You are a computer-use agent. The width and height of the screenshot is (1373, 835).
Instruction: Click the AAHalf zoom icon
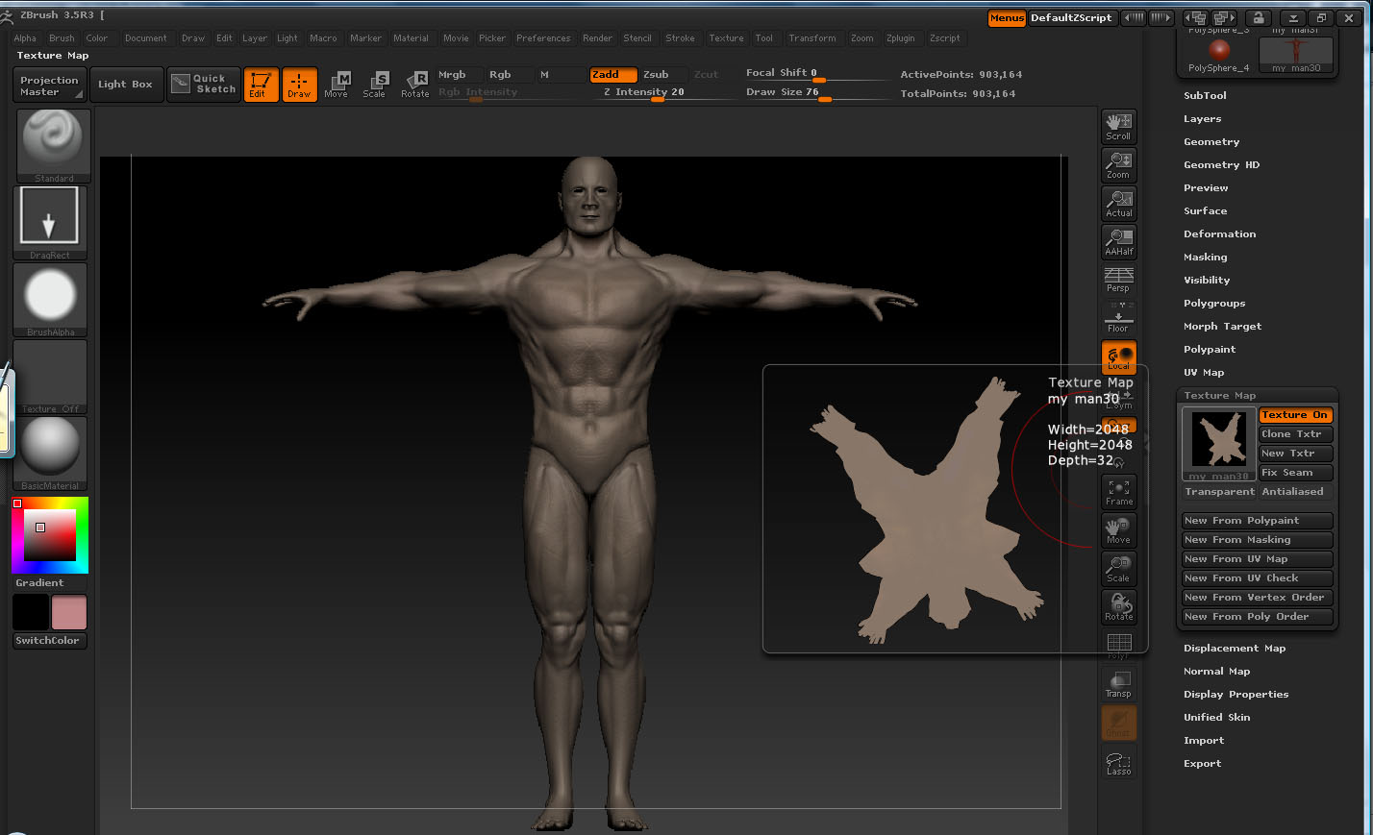click(x=1118, y=241)
